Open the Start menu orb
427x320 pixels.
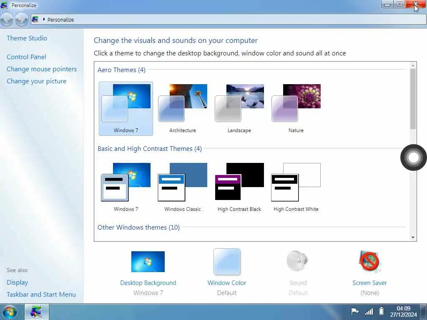click(10, 312)
